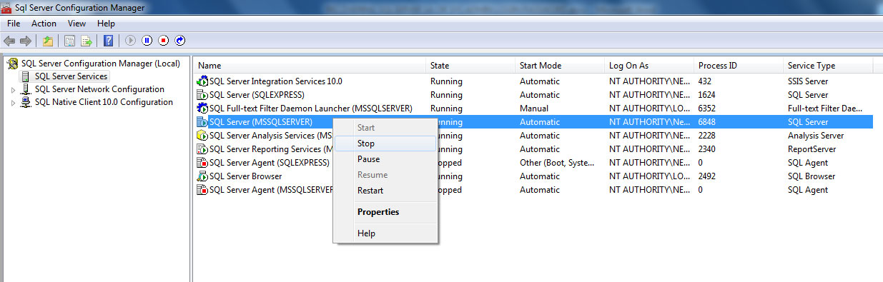Click the red Stop Service toolbar icon
Image resolution: width=883 pixels, height=282 pixels.
164,41
